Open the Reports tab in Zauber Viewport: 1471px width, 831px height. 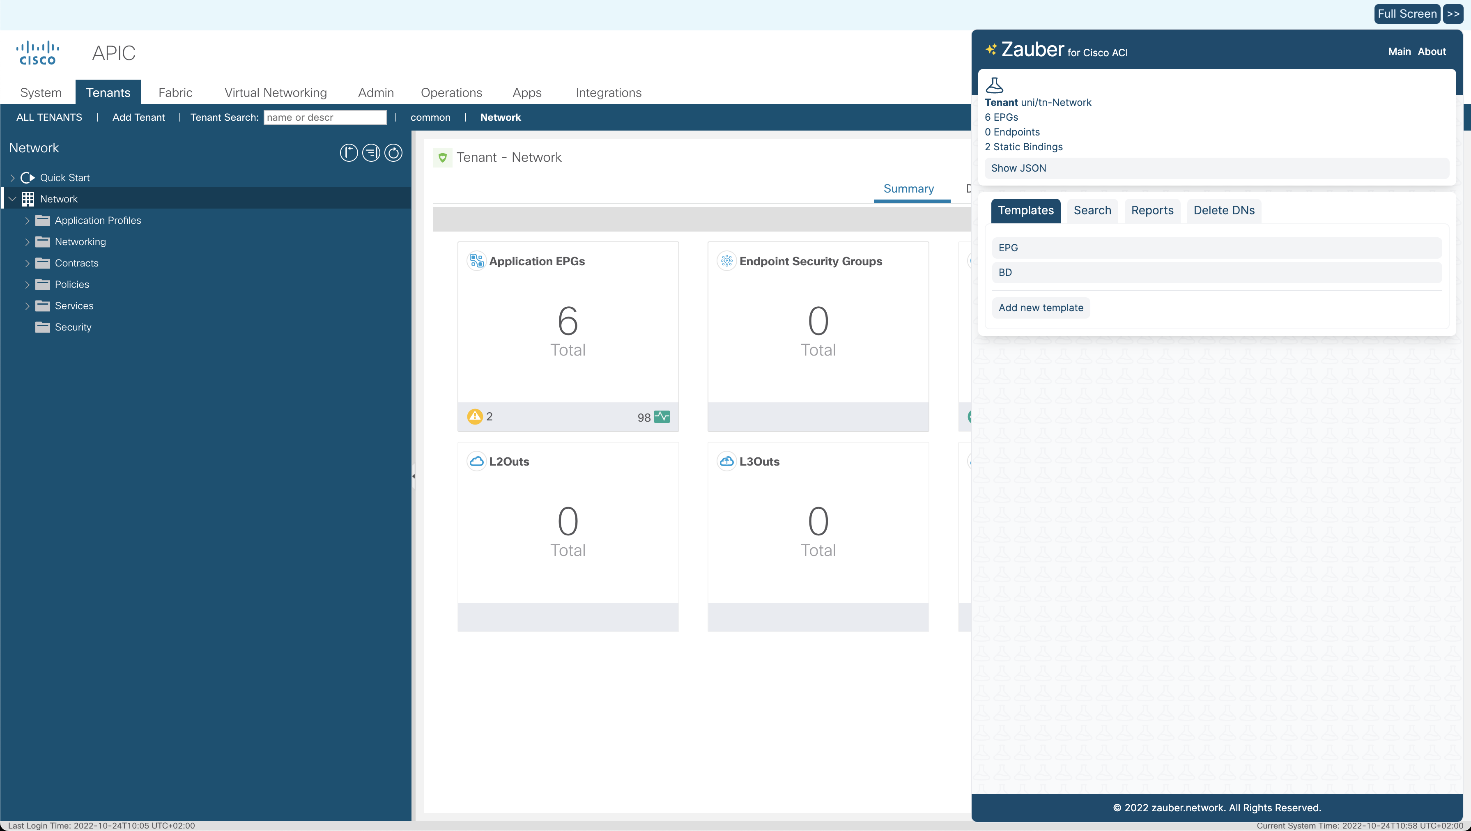pyautogui.click(x=1152, y=210)
